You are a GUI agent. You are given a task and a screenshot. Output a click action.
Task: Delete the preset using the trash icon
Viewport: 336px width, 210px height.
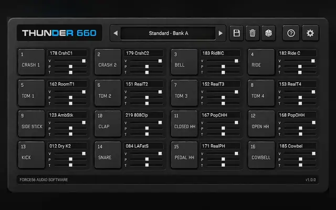pos(253,33)
